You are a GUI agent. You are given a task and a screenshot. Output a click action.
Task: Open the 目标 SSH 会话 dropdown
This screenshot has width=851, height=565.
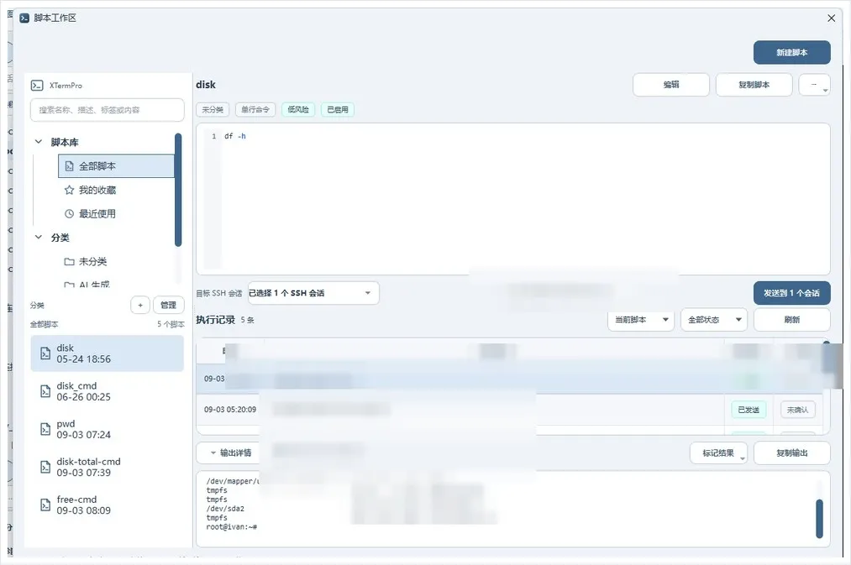(313, 293)
